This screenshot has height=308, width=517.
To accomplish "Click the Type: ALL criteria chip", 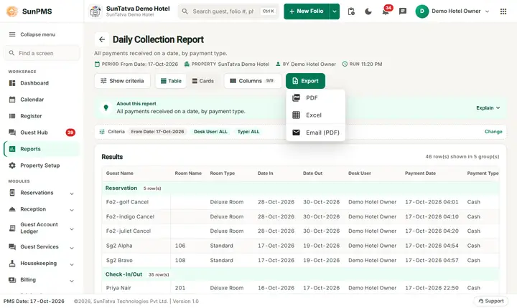I will point(248,132).
